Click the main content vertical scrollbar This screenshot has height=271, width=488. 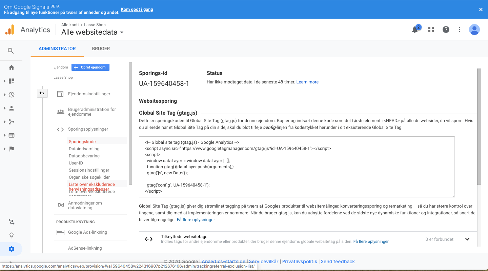(x=479, y=127)
